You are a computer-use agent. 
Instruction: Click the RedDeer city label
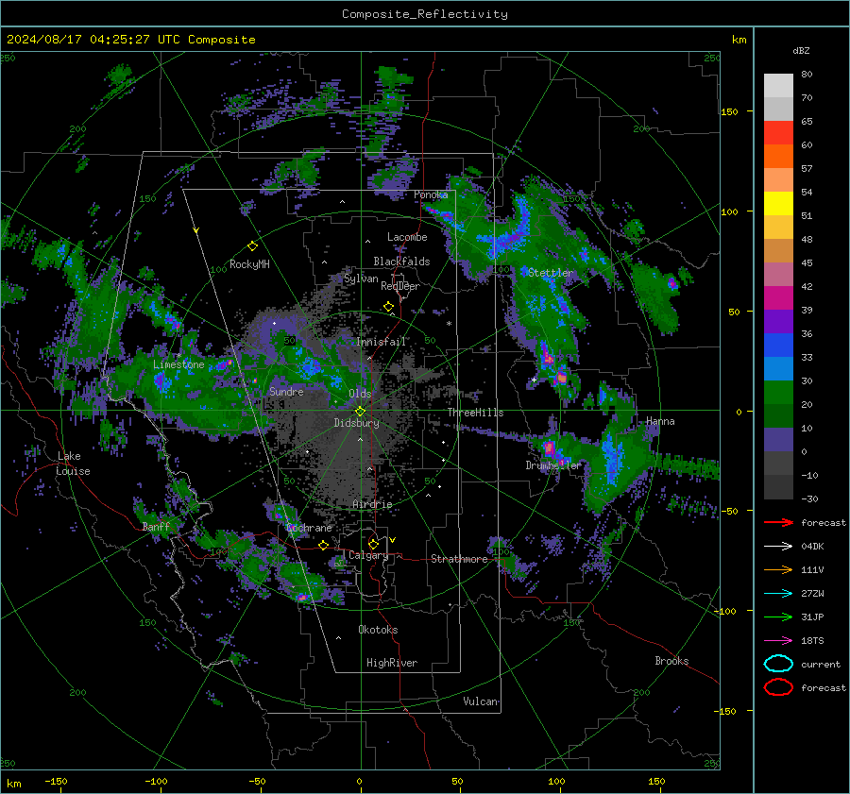pos(400,286)
